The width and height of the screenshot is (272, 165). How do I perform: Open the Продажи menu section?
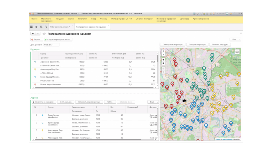(x=60, y=19)
